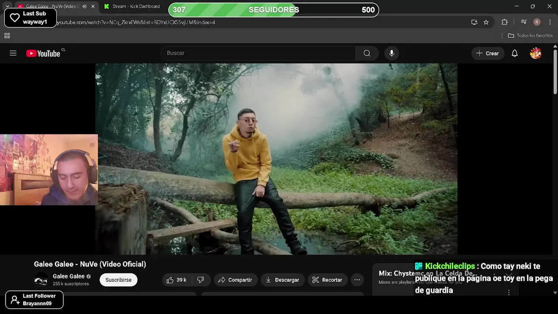Screen dimensions: 558x314
Task: Open the Galee Galee channel name link
Action: tap(68, 276)
